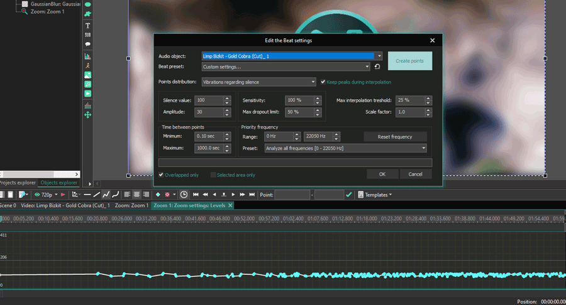This screenshot has height=305, width=566.
Task: Insert a chart object
Action: tap(87, 56)
